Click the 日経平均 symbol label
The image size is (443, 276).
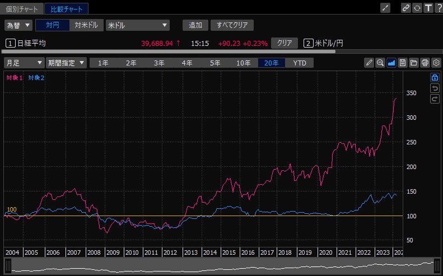tap(31, 43)
